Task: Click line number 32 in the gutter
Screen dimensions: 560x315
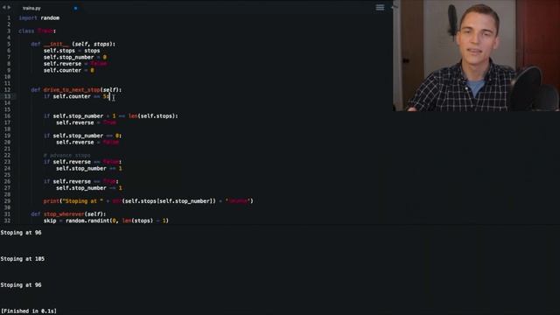Action: click(x=7, y=220)
